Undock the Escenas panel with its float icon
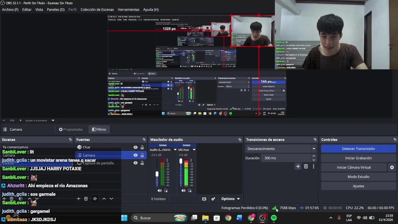Viewport: 398px width, 224px height. point(70,140)
